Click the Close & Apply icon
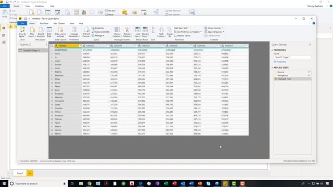The width and height of the screenshot is (333, 187). 22,32
